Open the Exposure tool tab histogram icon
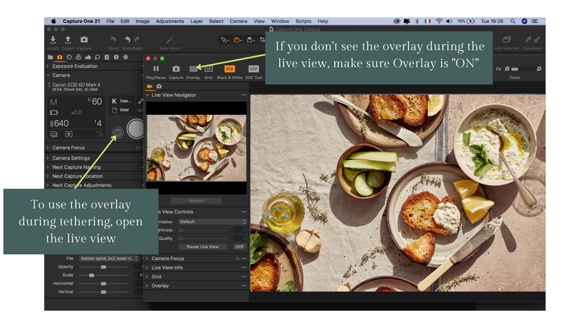 88,57
